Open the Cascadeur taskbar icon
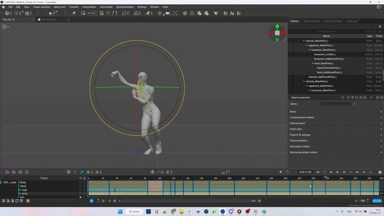384x216 pixels. [223, 211]
